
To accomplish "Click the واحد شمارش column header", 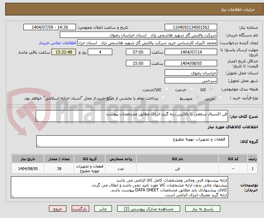I will tap(121, 159).
